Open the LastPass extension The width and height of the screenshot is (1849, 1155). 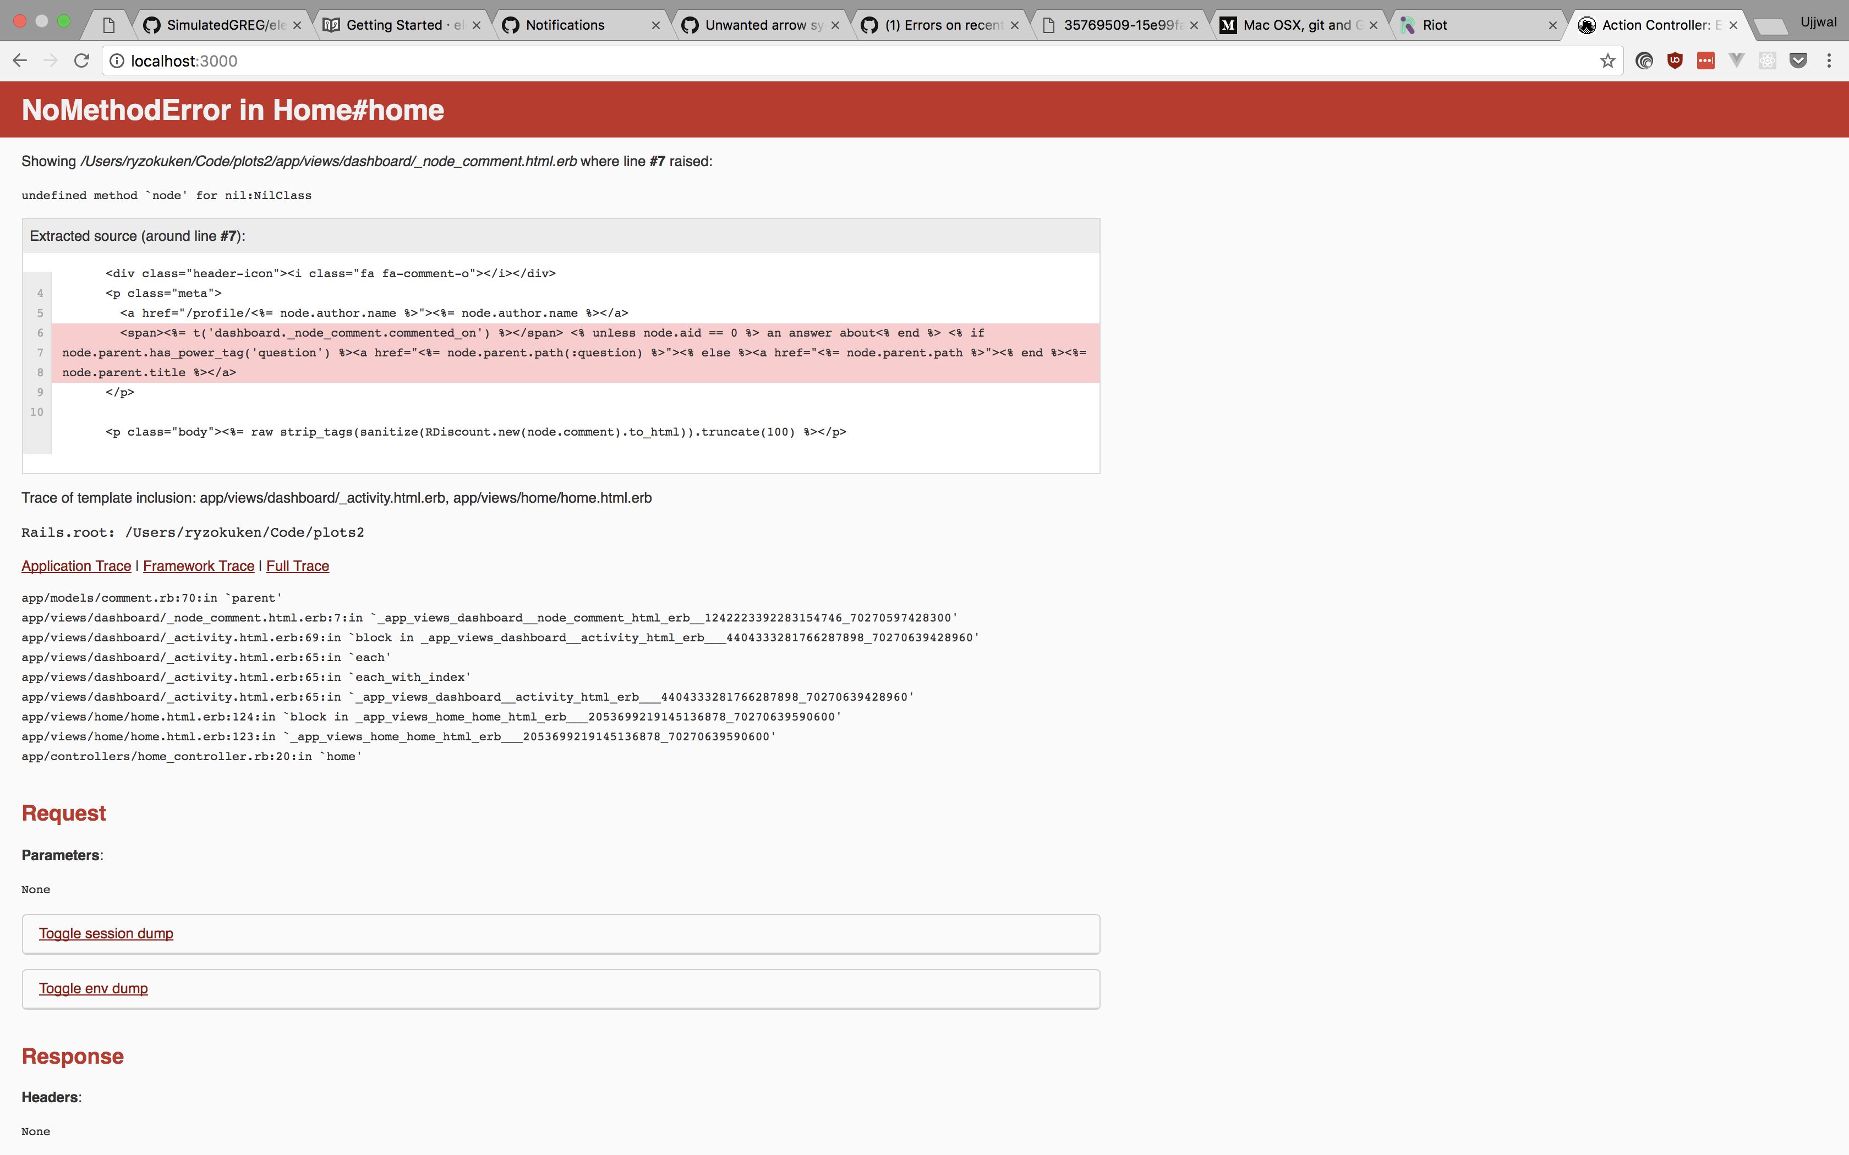pos(1706,61)
